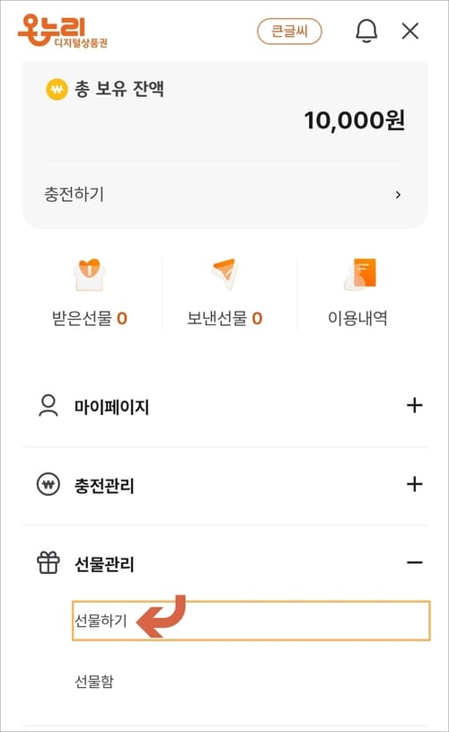Image resolution: width=449 pixels, height=732 pixels.
Task: Tap the 보낸선물 paper plane icon
Action: click(224, 274)
